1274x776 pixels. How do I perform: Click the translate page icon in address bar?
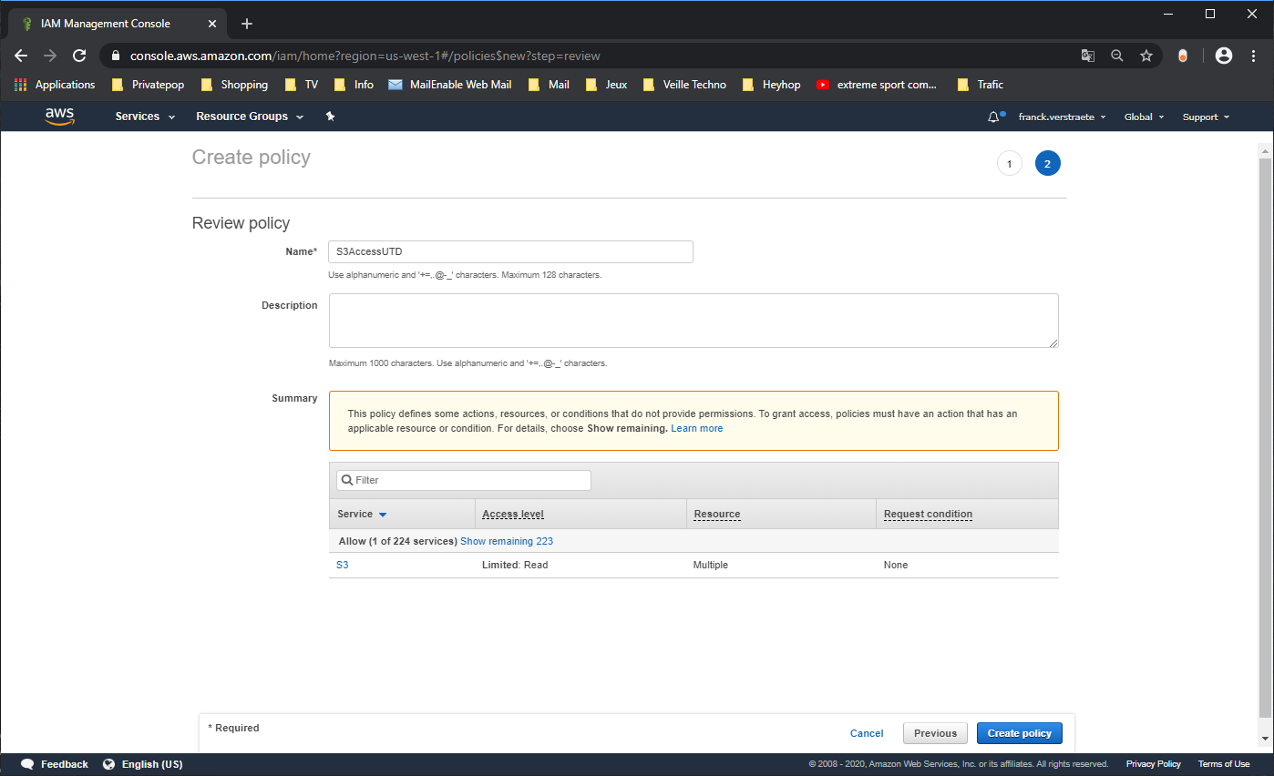tap(1087, 56)
